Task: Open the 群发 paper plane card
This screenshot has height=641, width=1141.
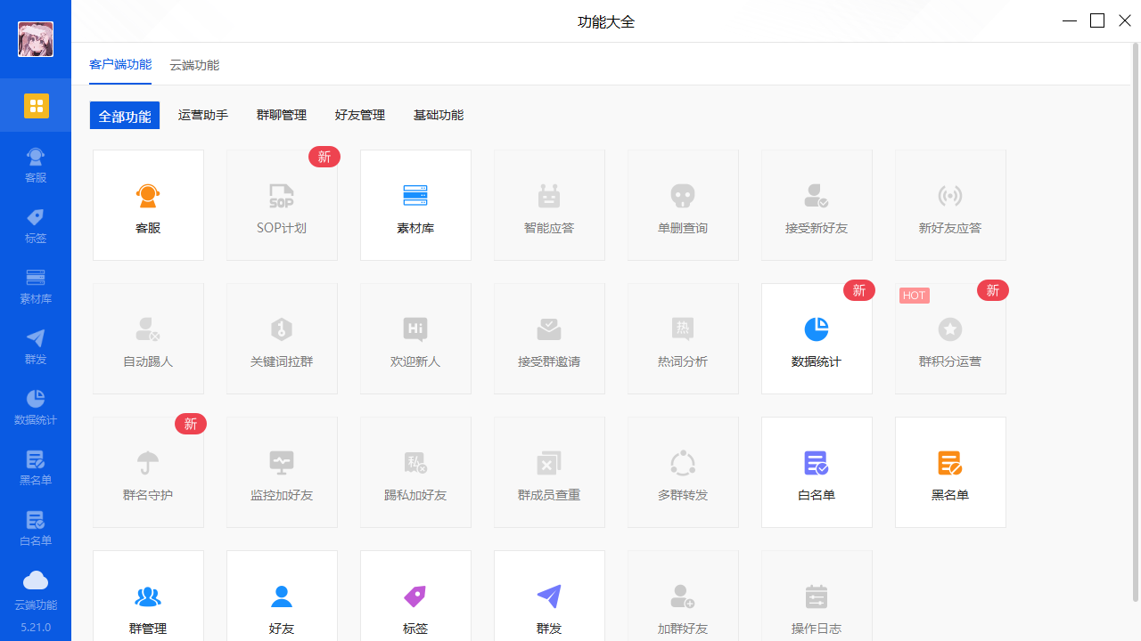Action: tap(549, 596)
